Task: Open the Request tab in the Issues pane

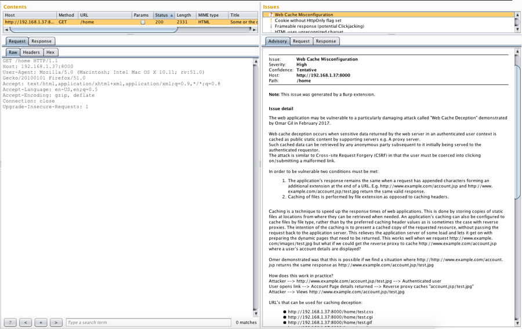Action: pyautogui.click(x=301, y=41)
